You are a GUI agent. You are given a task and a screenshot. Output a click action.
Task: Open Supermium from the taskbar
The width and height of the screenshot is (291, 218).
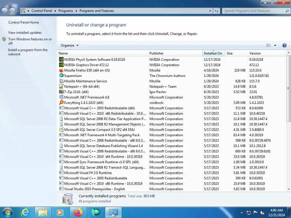96,212
